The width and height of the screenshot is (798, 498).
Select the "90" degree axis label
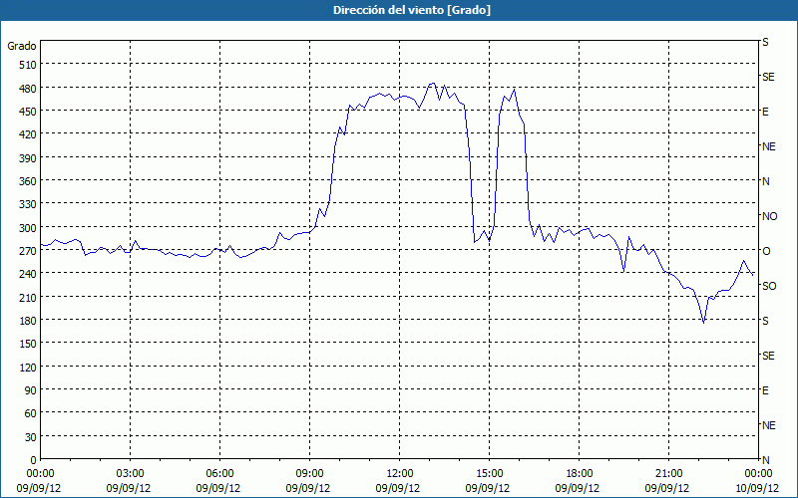coord(31,389)
